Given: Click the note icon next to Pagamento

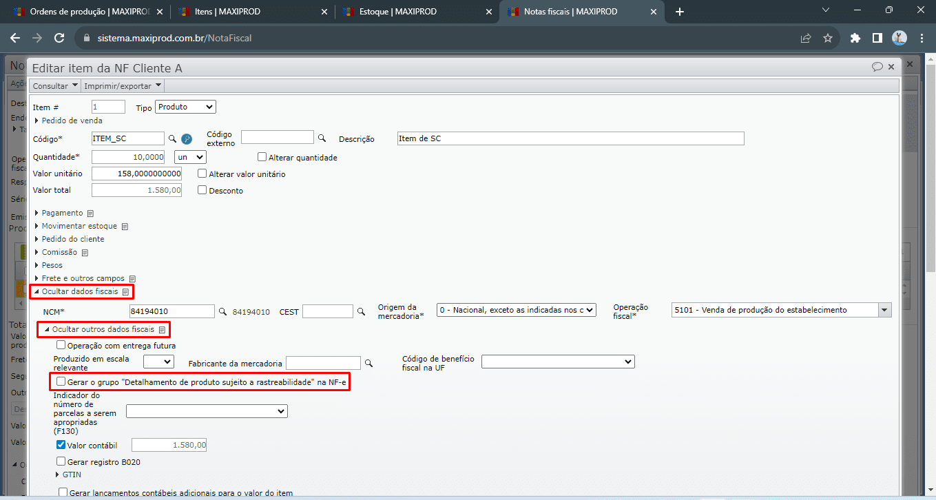Looking at the screenshot, I should coord(90,213).
